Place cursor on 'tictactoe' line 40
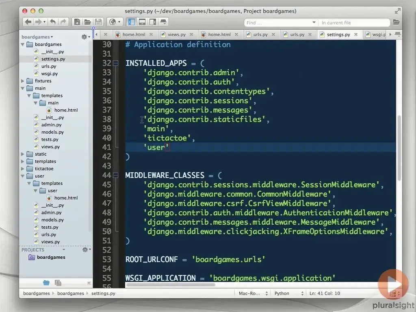The height and width of the screenshot is (312, 416). (x=169, y=138)
